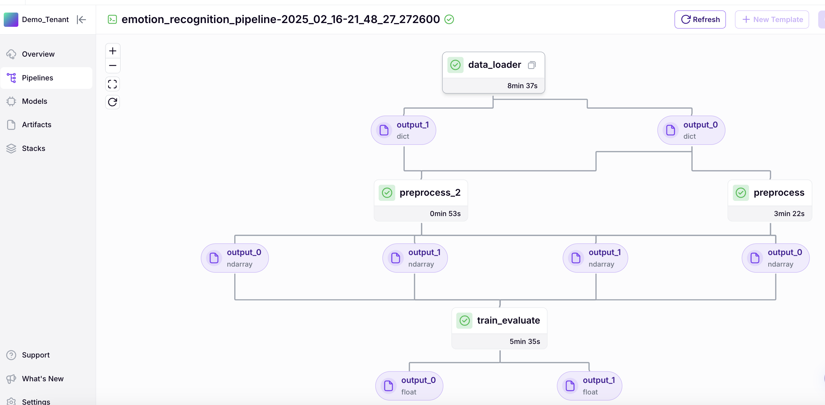
Task: Open What's New announcements
Action: coord(42,379)
